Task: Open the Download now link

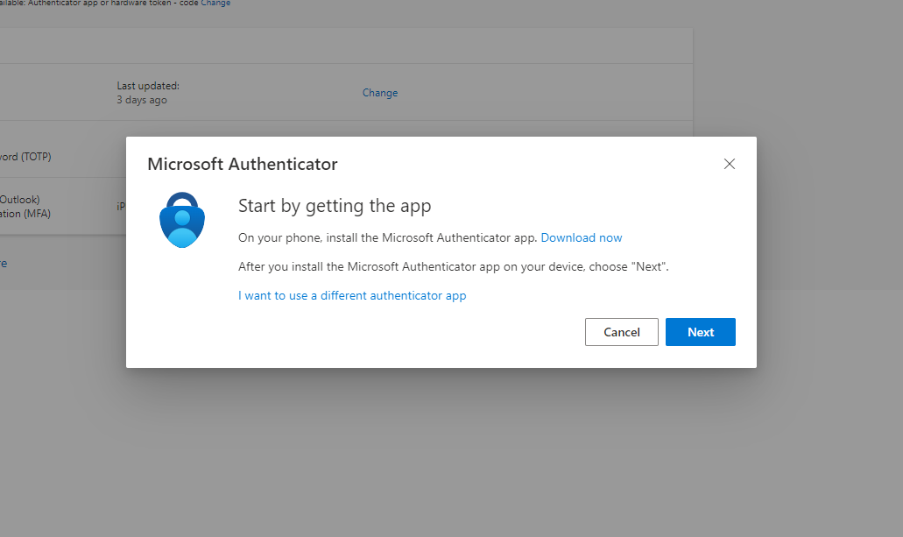Action: click(581, 238)
